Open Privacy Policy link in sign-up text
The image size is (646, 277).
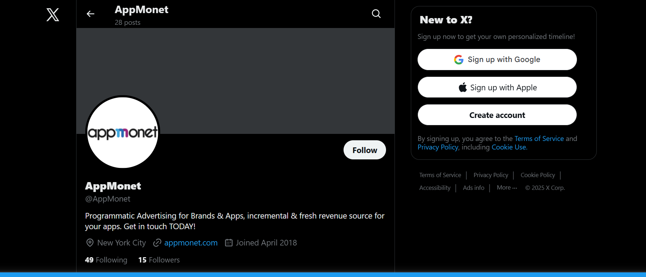coord(438,147)
